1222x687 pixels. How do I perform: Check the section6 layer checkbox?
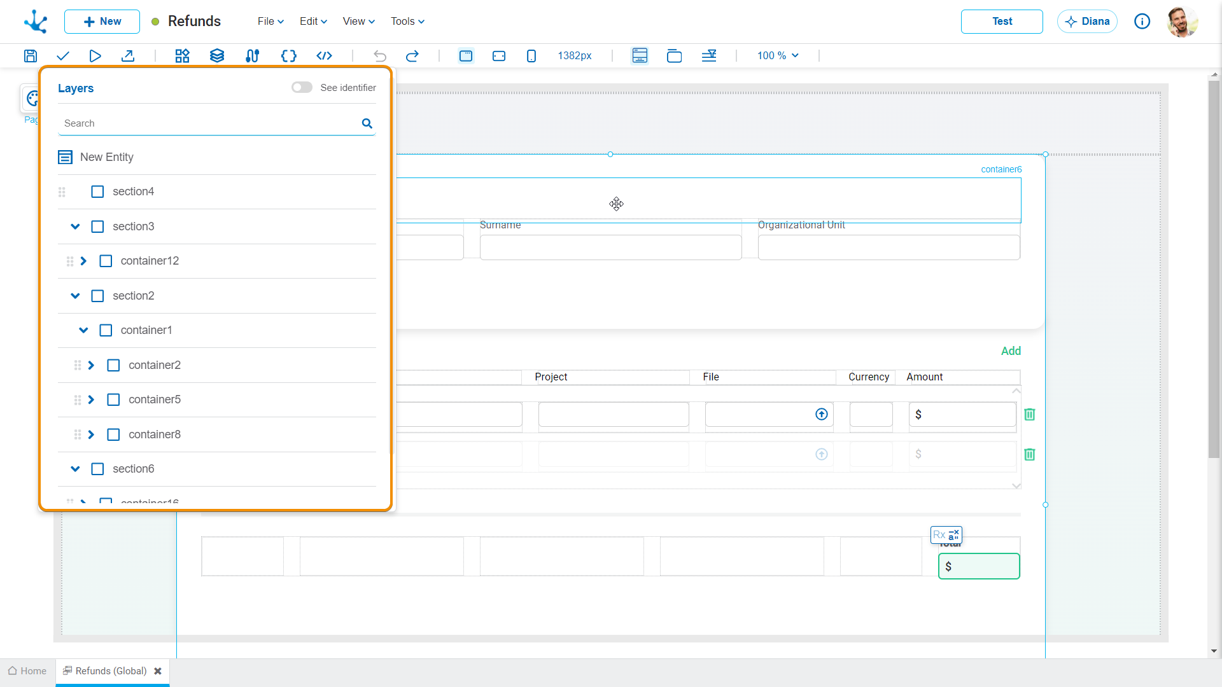[x=97, y=469]
